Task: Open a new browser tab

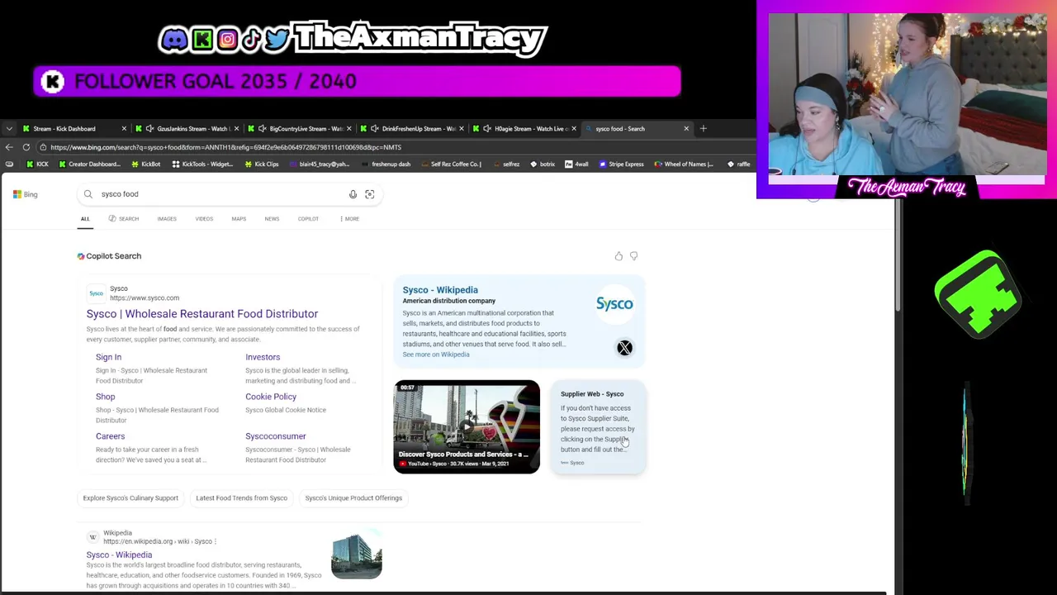Action: (x=704, y=128)
